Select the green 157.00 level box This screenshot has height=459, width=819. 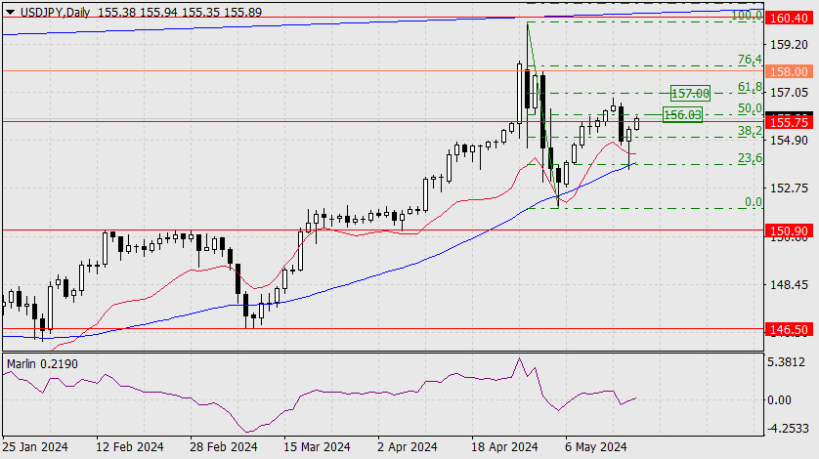[691, 94]
